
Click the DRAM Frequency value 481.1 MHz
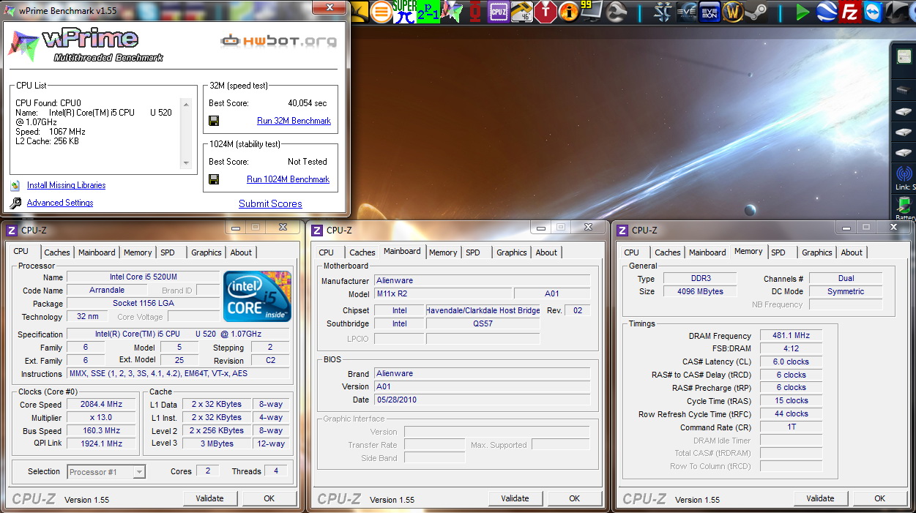791,336
